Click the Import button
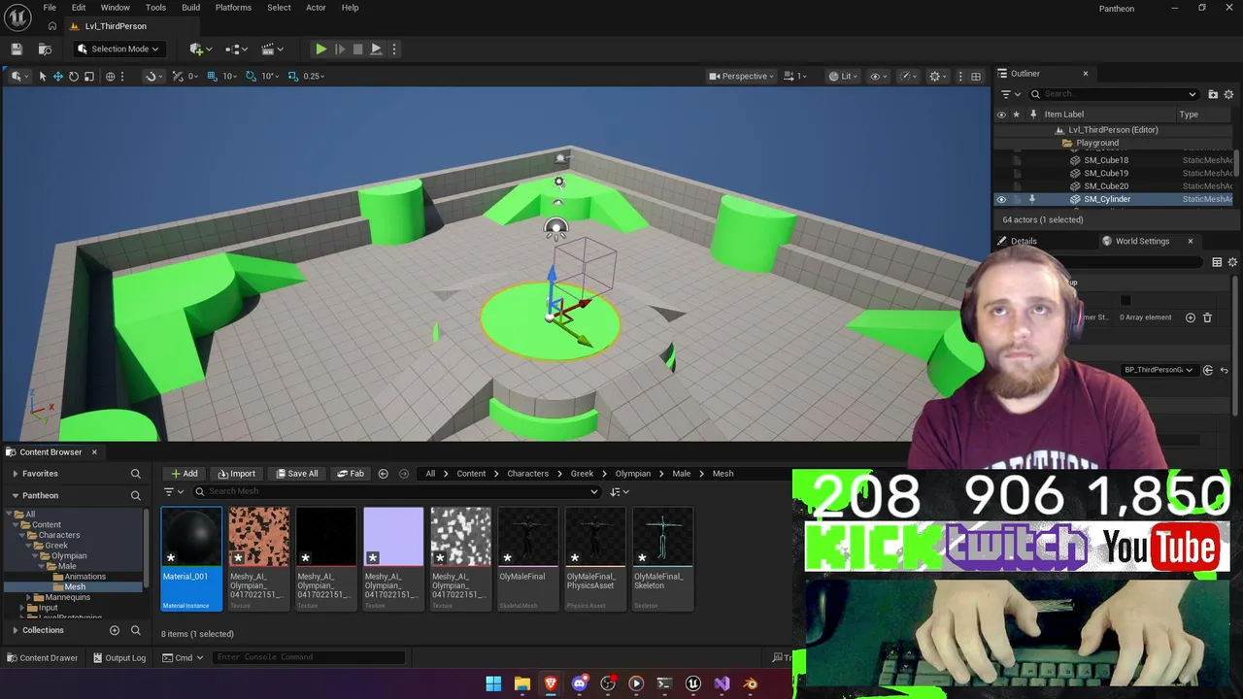The height and width of the screenshot is (699, 1243). tap(236, 474)
